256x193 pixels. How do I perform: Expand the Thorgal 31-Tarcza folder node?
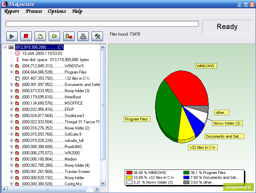11,122
